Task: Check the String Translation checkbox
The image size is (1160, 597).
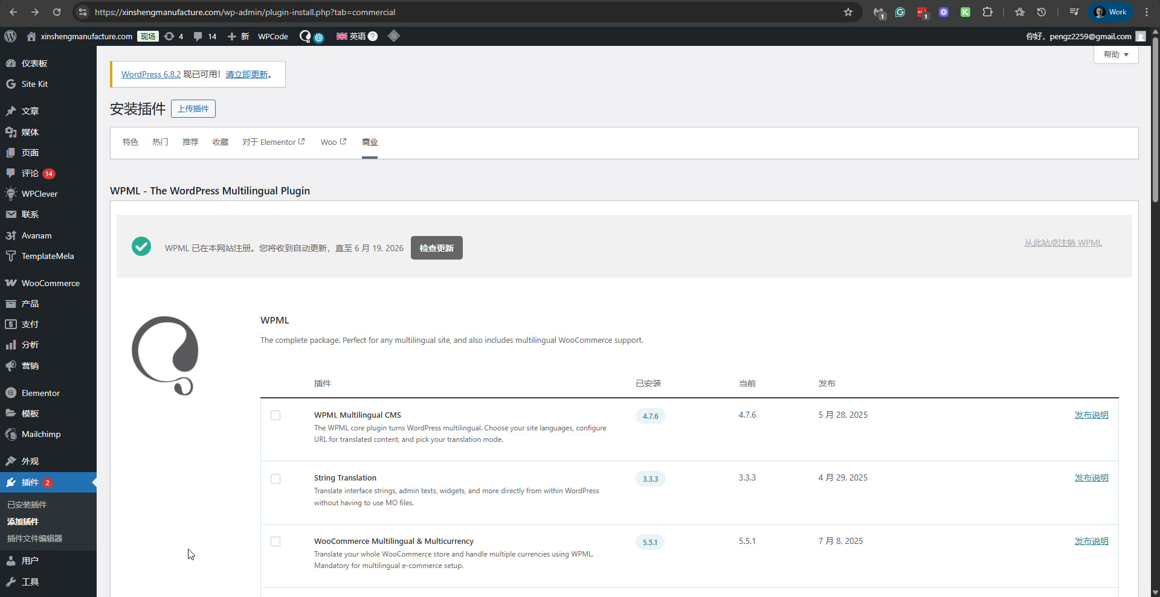Action: pos(275,479)
